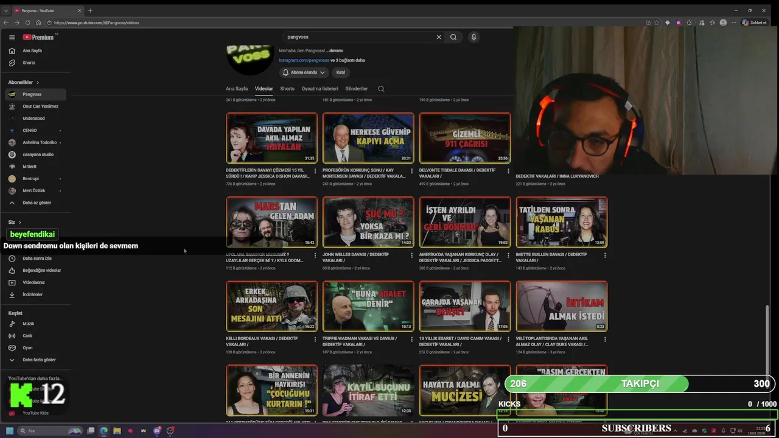Open the Mert Öztürk subscription channel
The image size is (779, 438).
point(37,190)
